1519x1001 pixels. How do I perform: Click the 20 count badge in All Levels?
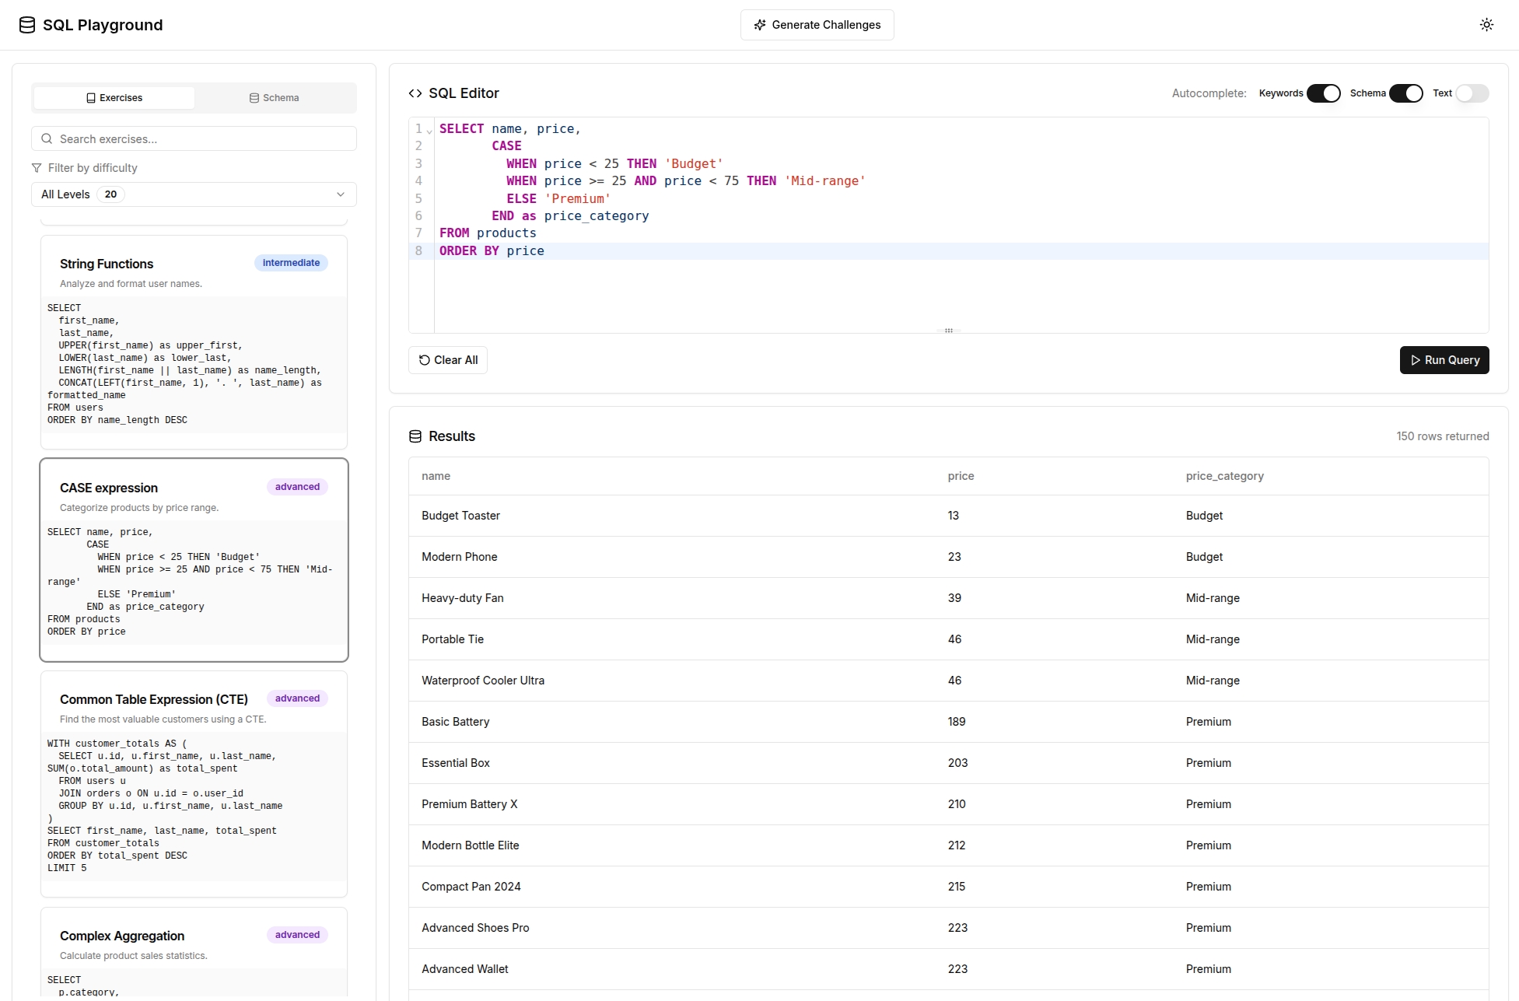(x=110, y=194)
